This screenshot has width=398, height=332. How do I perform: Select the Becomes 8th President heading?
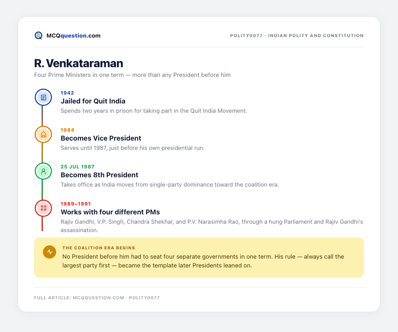tap(99, 175)
